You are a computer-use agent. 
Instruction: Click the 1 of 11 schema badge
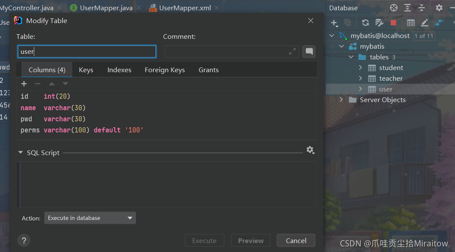click(x=424, y=35)
